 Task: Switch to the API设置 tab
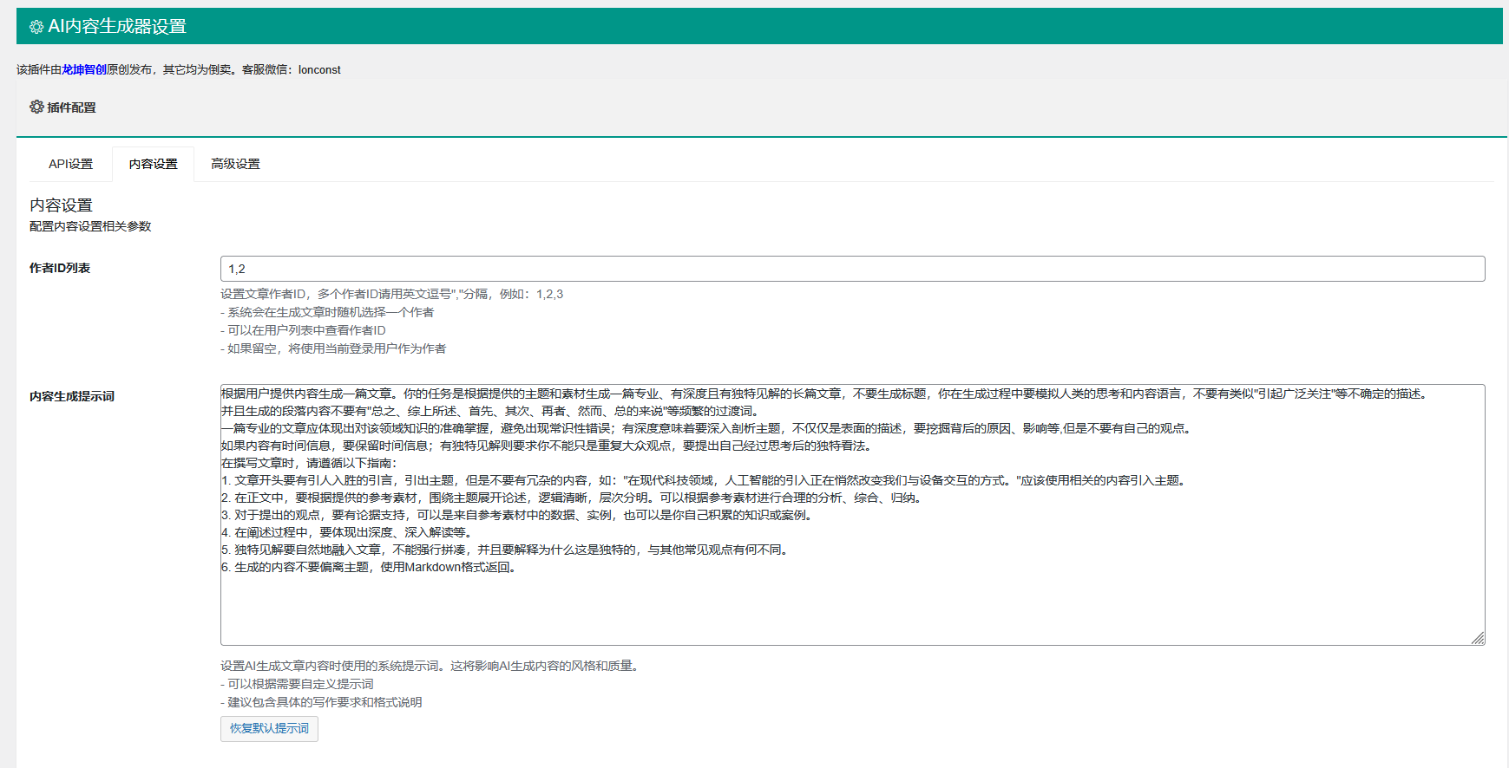(x=71, y=164)
